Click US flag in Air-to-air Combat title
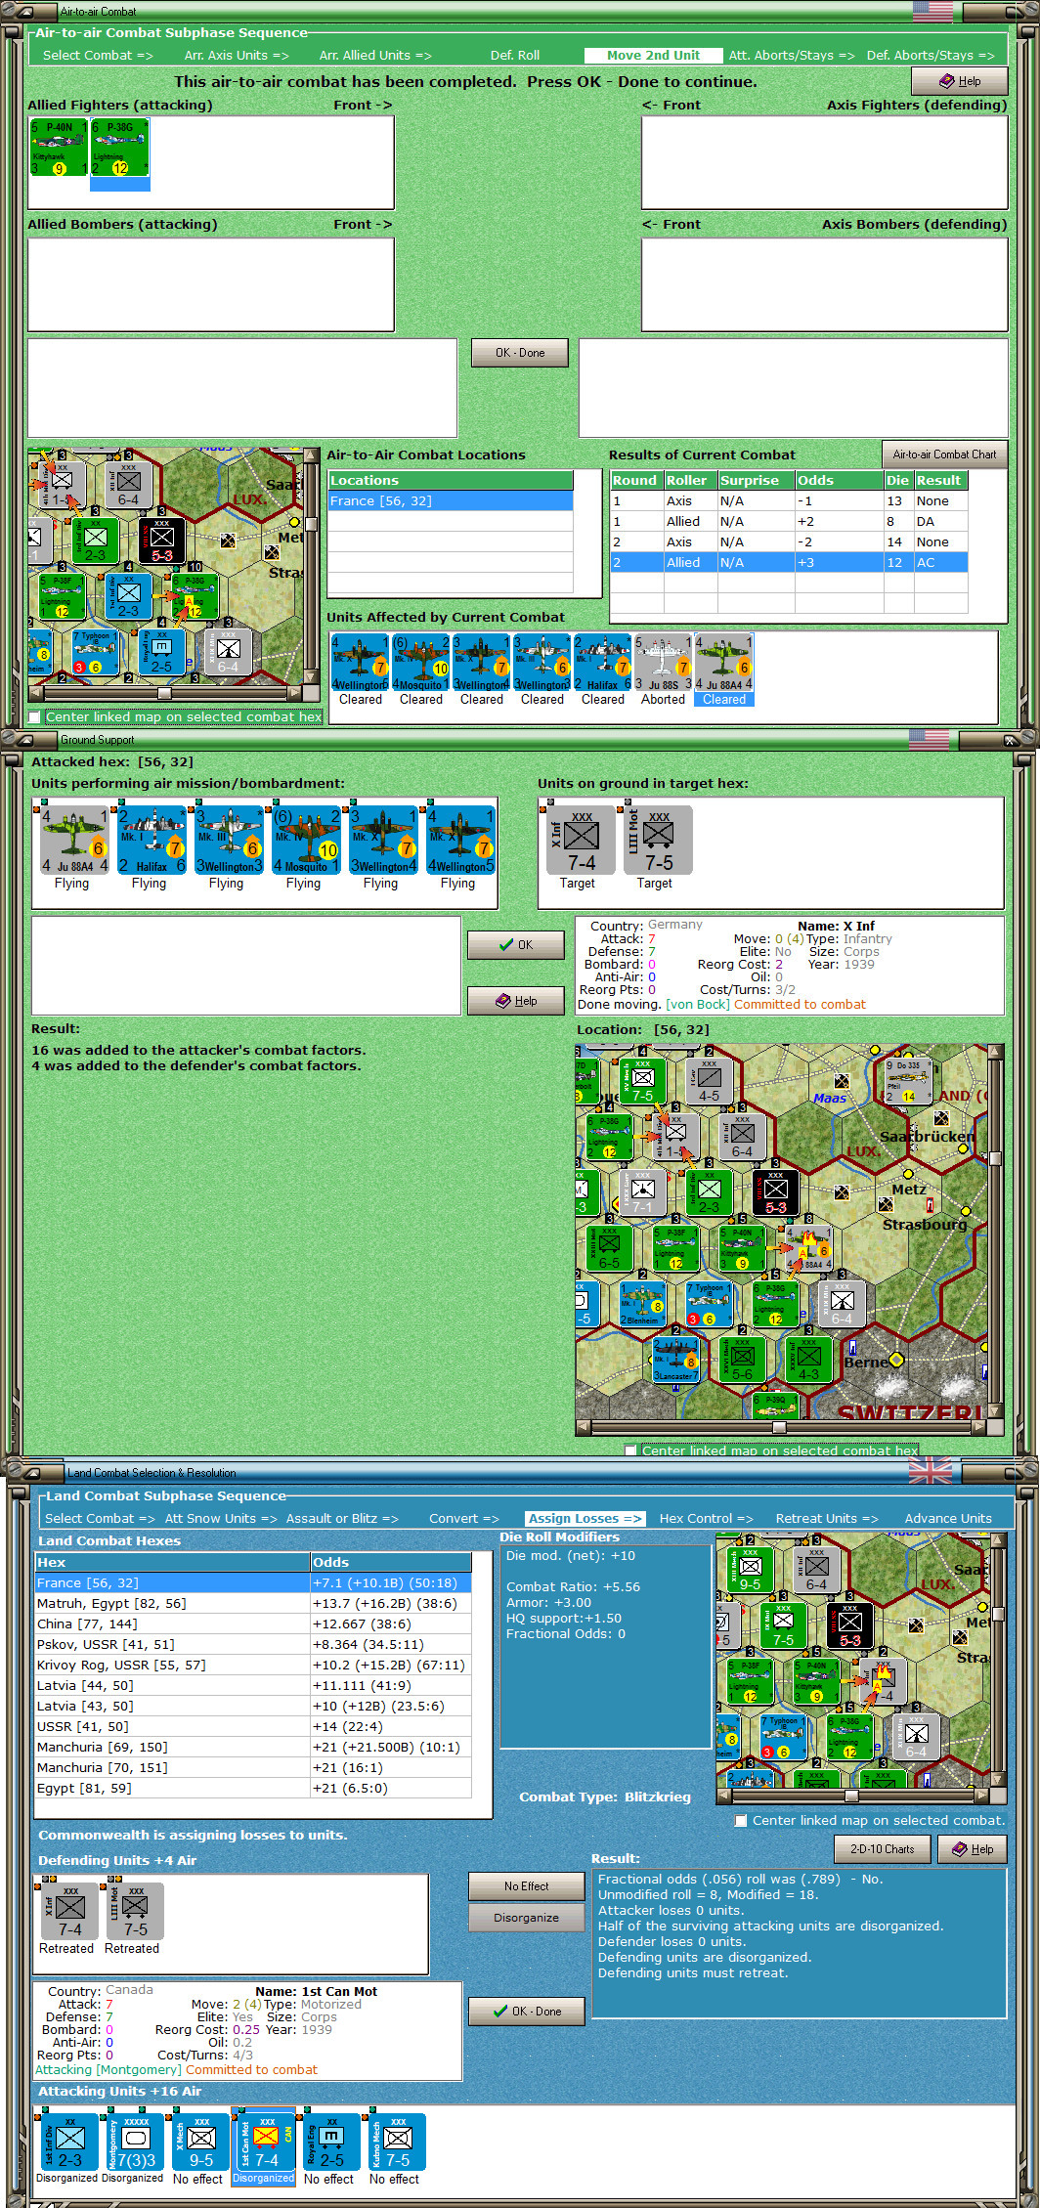Image resolution: width=1040 pixels, height=2208 pixels. point(932,12)
